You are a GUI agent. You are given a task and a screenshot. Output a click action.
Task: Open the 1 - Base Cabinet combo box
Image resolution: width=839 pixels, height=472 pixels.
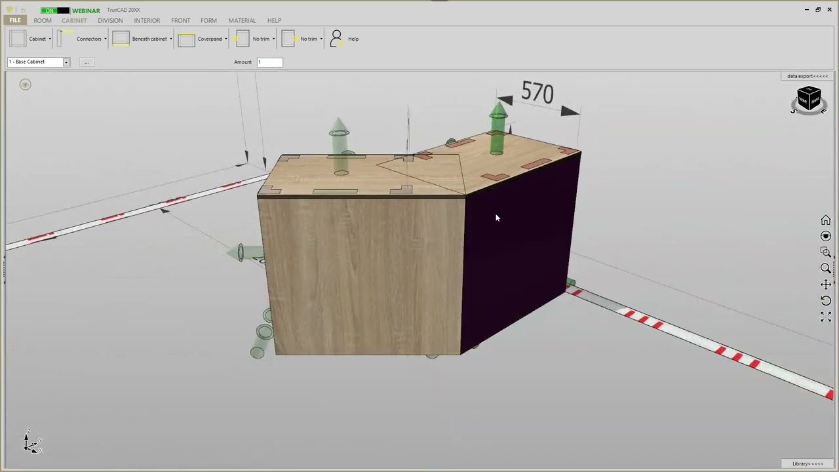38,62
